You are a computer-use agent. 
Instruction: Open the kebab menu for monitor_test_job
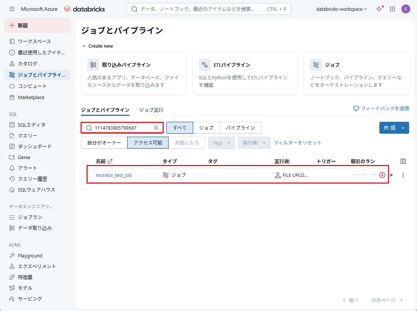tap(403, 175)
